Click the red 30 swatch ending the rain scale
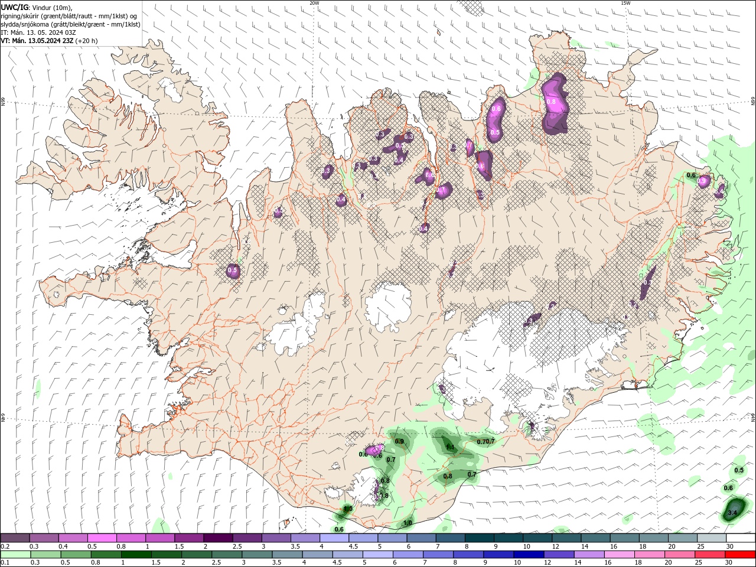The width and height of the screenshot is (756, 567). (740, 555)
